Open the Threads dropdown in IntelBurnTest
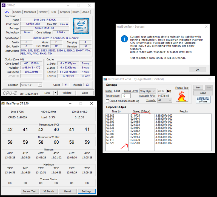 point(165,100)
